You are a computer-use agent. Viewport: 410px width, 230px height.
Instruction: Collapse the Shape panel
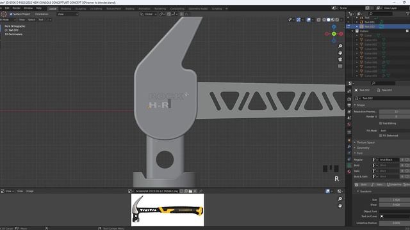[361, 105]
